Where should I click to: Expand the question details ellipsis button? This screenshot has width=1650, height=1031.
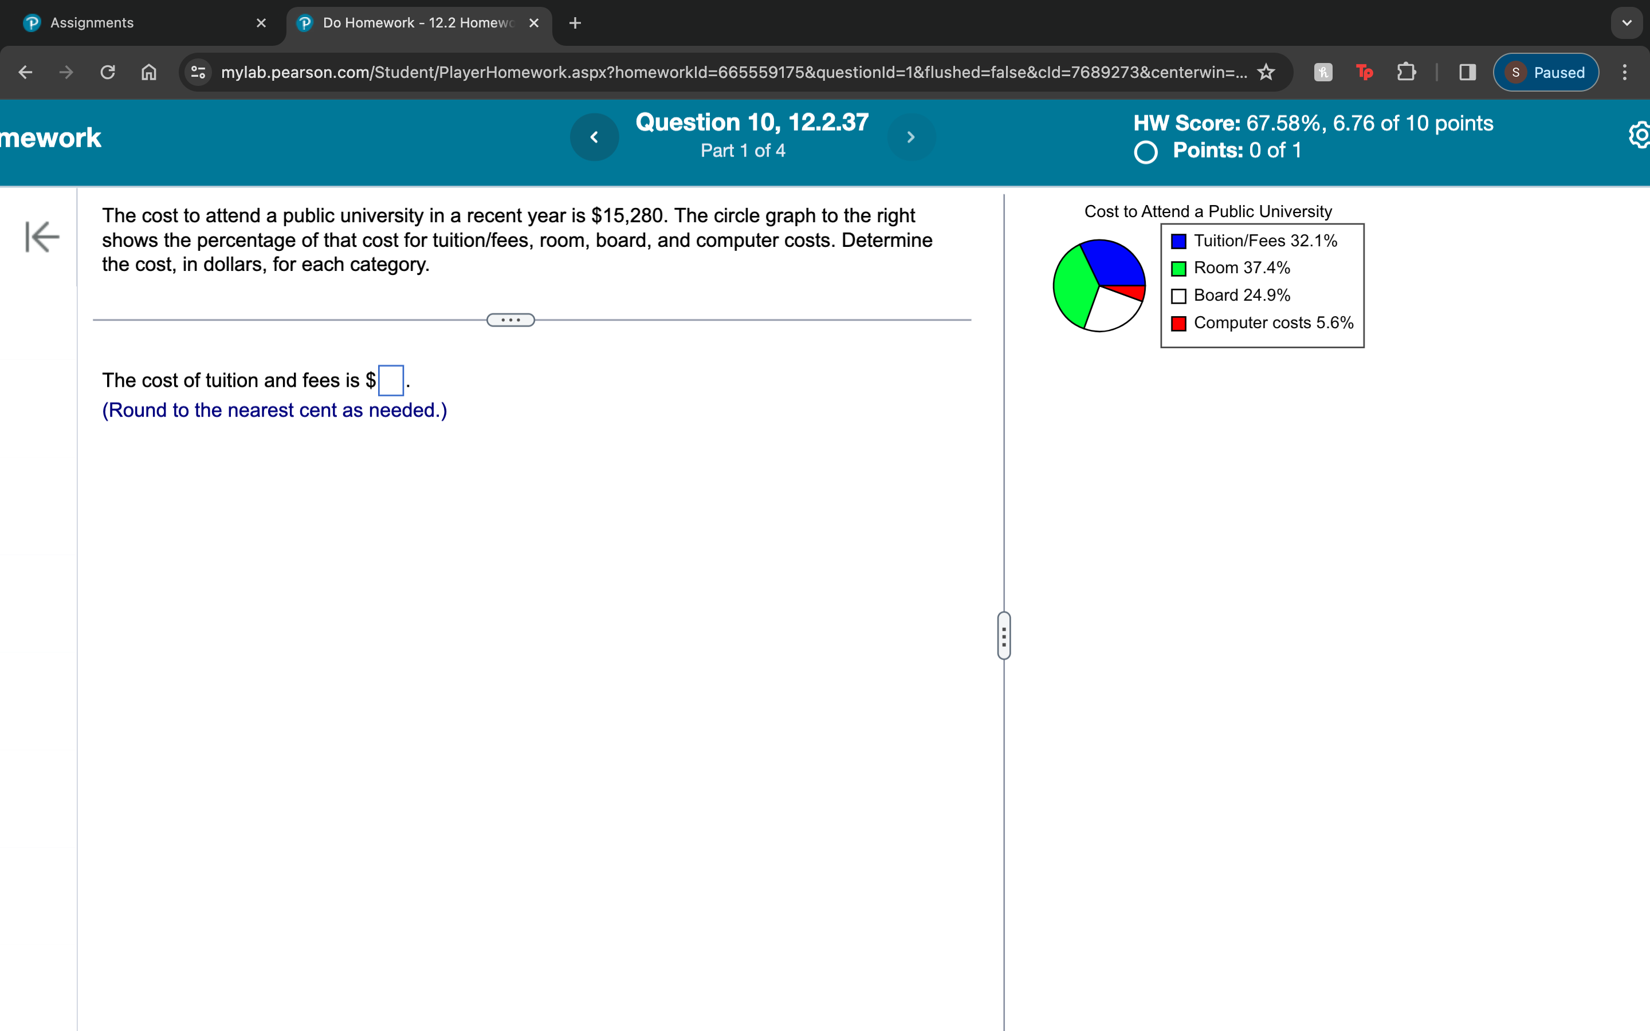(x=510, y=320)
